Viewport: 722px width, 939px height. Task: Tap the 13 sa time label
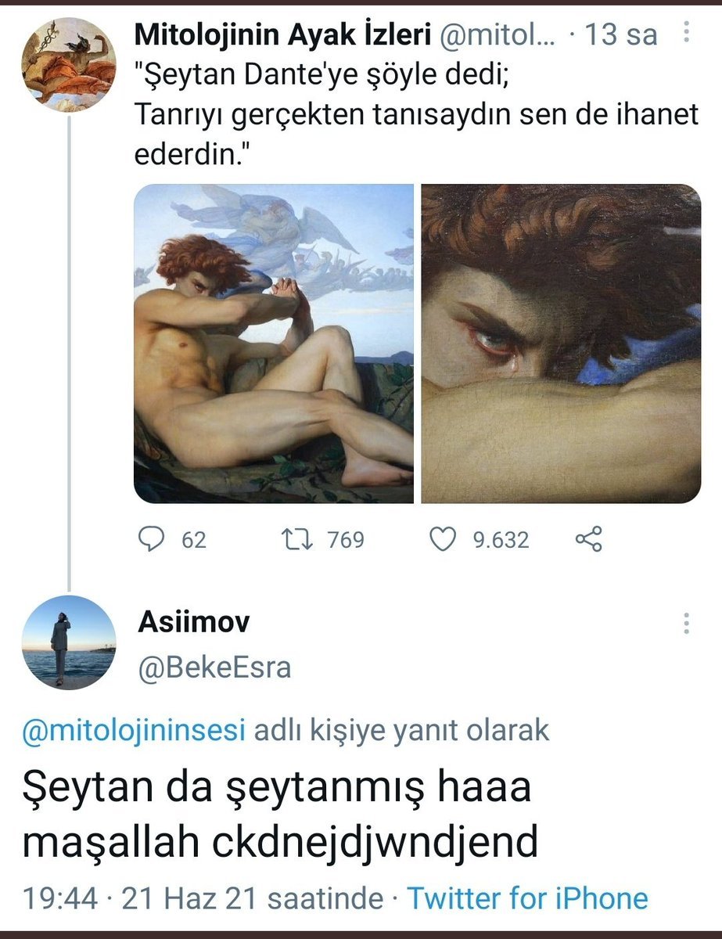(623, 34)
